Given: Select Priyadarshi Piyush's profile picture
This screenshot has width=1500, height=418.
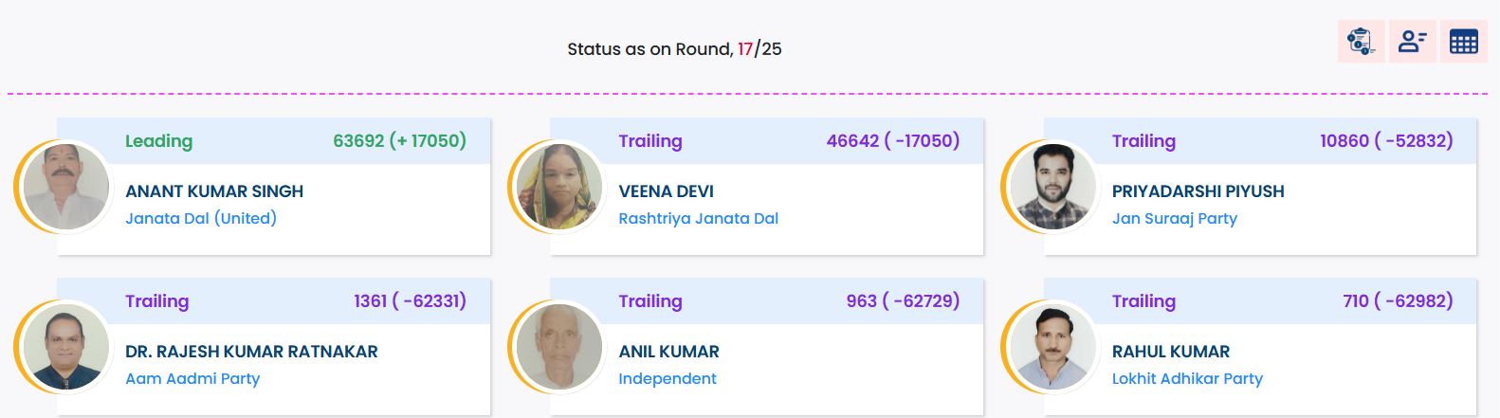Looking at the screenshot, I should pyautogui.click(x=1052, y=187).
